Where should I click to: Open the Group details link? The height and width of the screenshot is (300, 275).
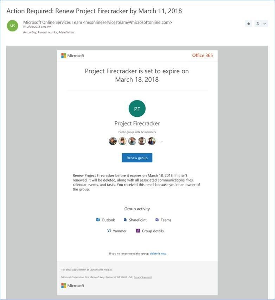pyautogui.click(x=150, y=231)
